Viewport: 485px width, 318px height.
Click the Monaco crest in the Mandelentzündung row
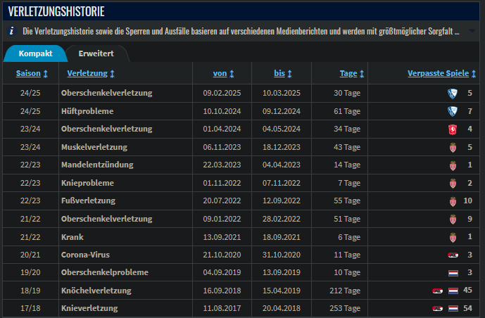coord(453,165)
